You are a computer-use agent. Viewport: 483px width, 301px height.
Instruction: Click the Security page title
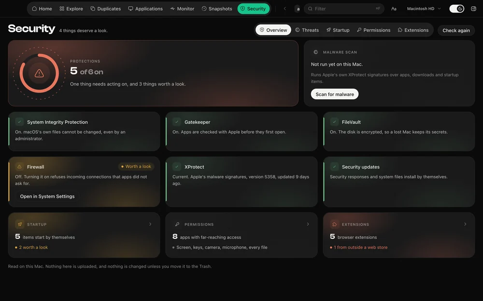(x=31, y=28)
